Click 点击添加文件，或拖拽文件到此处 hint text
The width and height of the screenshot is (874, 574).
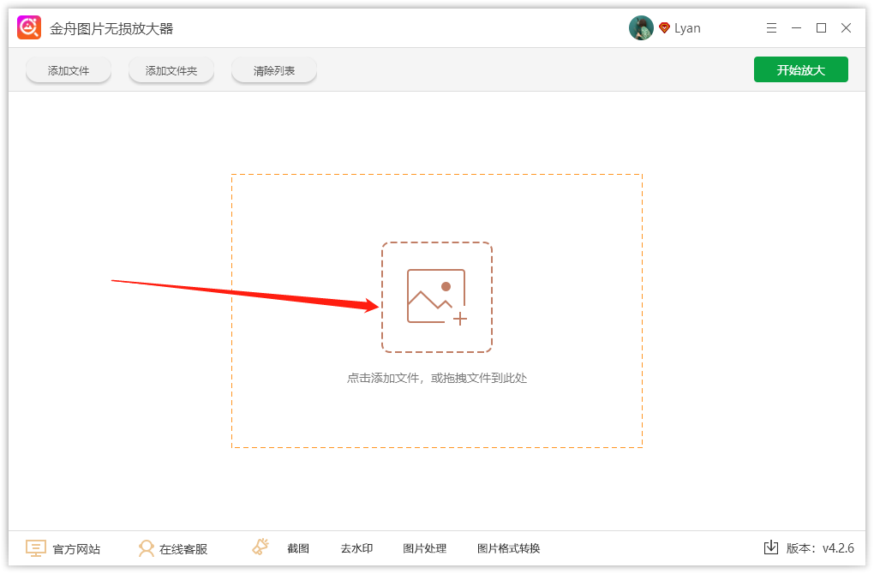[x=437, y=378]
